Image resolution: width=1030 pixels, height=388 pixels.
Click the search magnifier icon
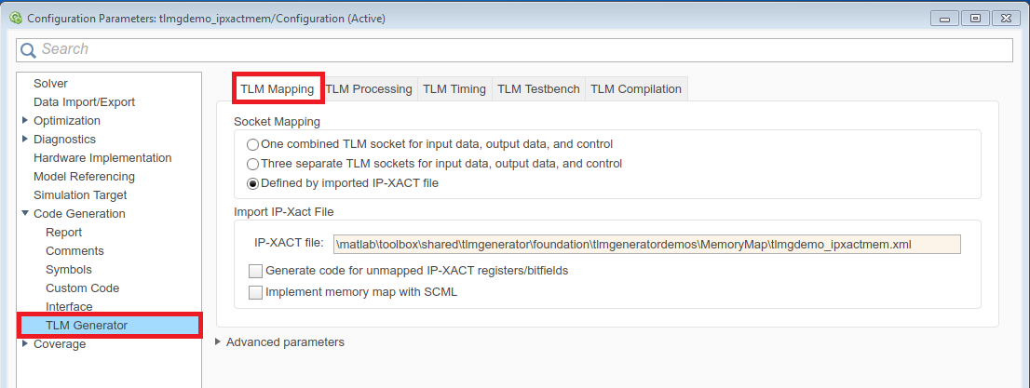tap(29, 50)
